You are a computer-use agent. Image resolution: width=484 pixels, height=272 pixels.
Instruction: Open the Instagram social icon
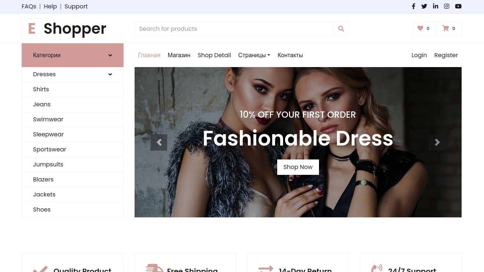[447, 6]
